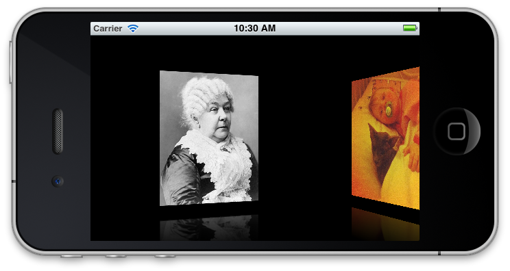Click the front camera lens
The image size is (510, 271).
tap(58, 181)
